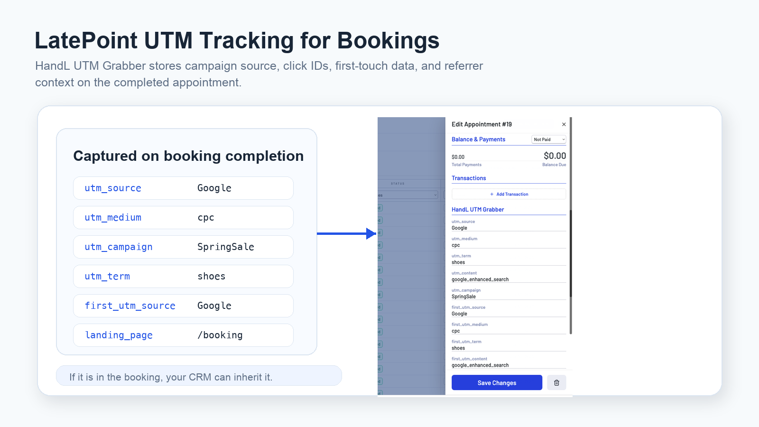Click the Save Changes button
The width and height of the screenshot is (759, 427).
[x=497, y=382]
